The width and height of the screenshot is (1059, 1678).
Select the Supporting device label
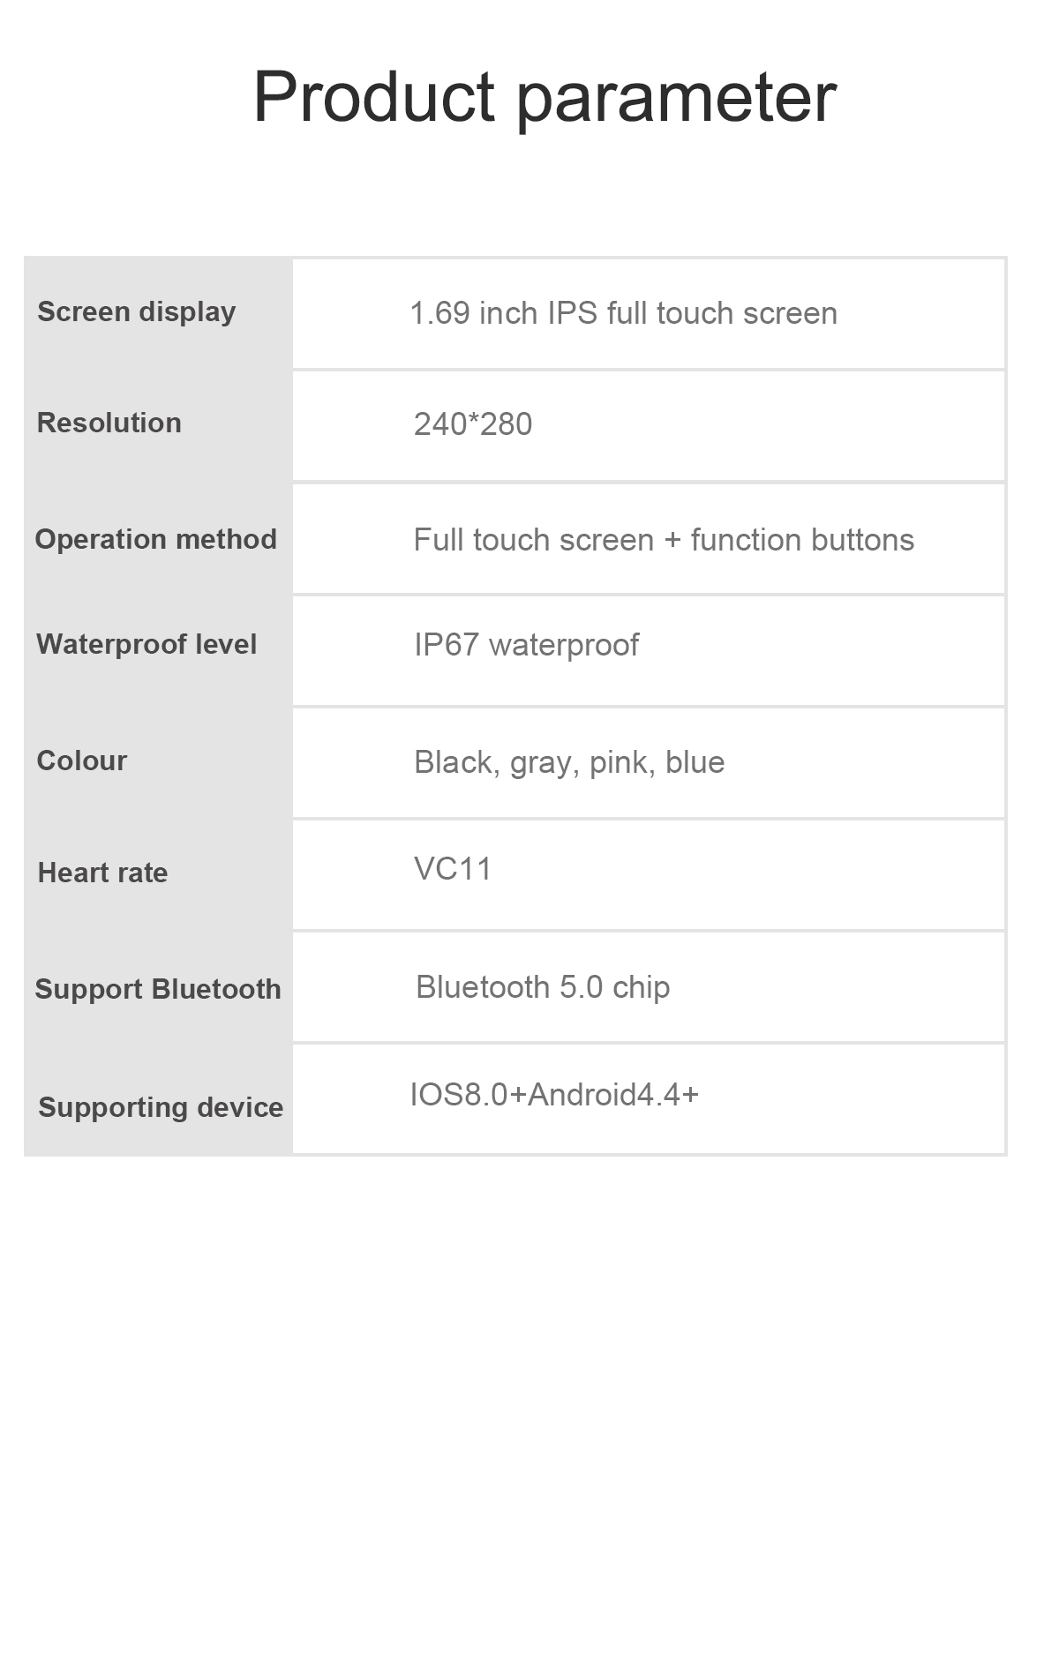pyautogui.click(x=161, y=1107)
